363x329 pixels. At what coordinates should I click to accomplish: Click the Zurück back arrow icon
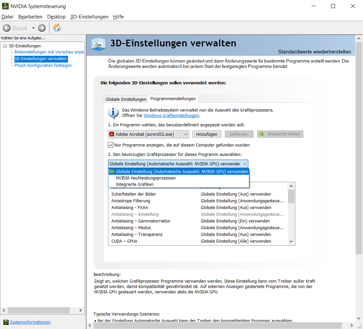6,28
